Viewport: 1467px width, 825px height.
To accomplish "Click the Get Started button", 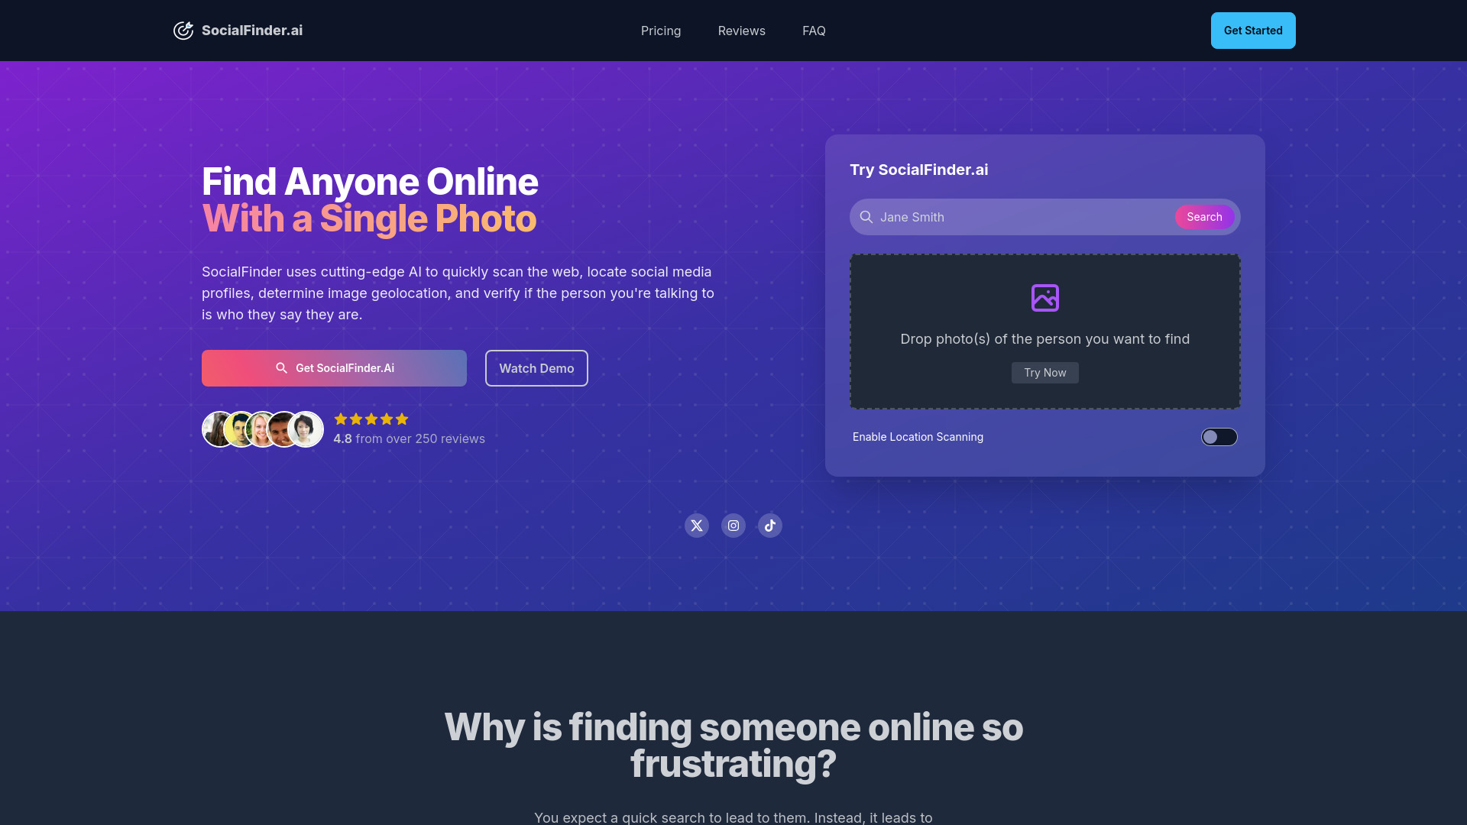I will [1252, 31].
